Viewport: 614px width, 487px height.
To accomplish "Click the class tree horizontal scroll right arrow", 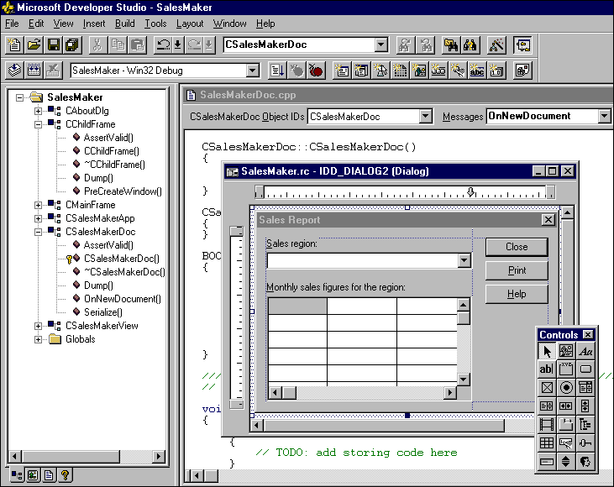I will pyautogui.click(x=159, y=457).
